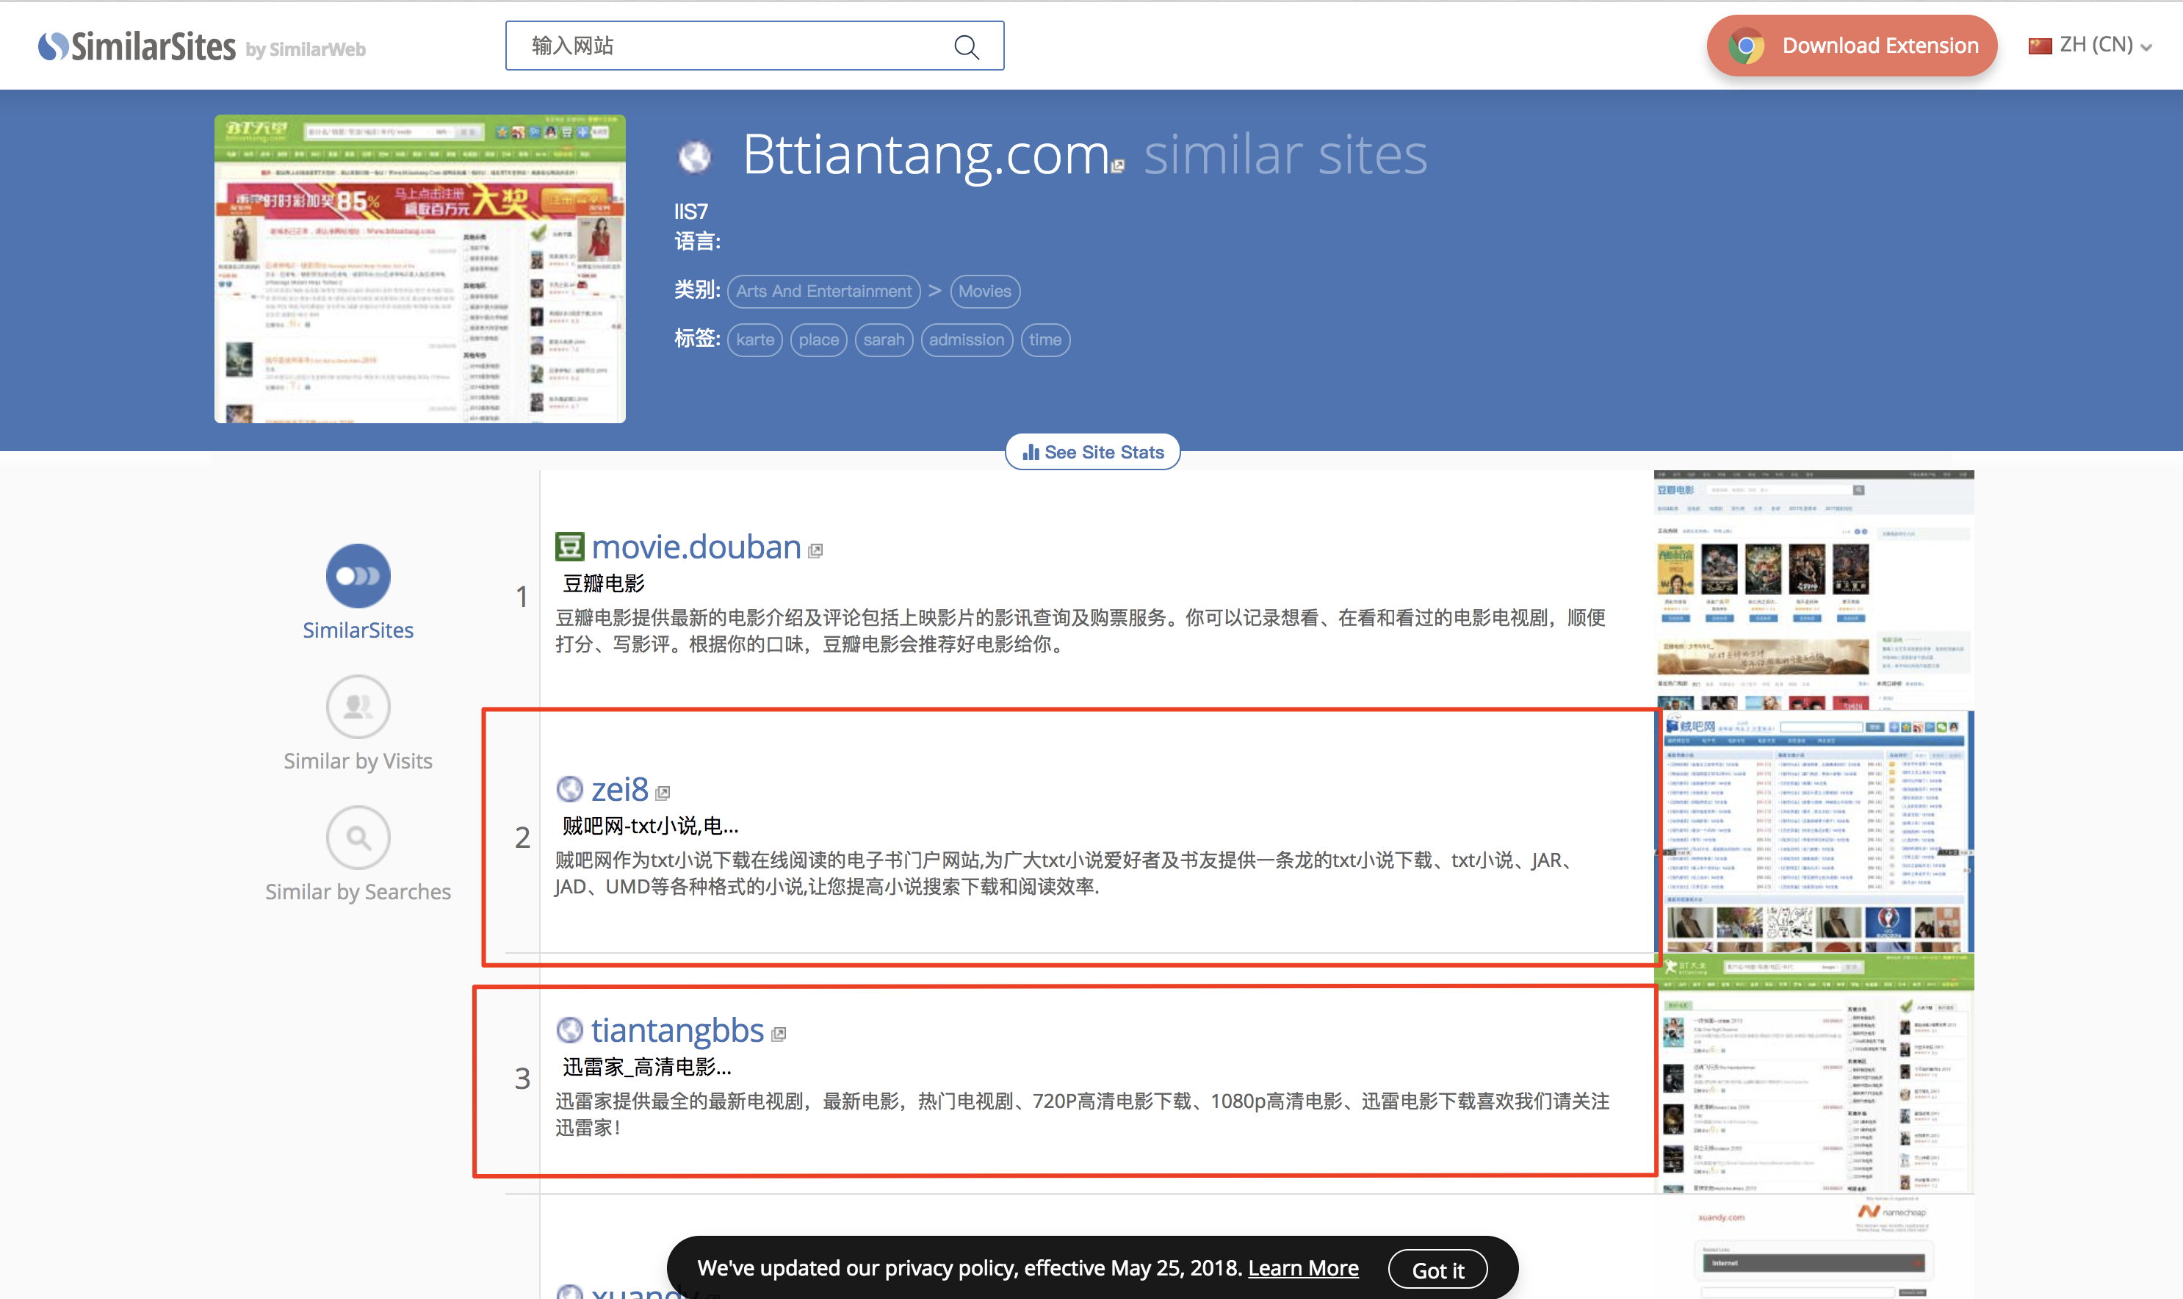Click the search magnifier icon
This screenshot has width=2183, height=1299.
(x=970, y=45)
